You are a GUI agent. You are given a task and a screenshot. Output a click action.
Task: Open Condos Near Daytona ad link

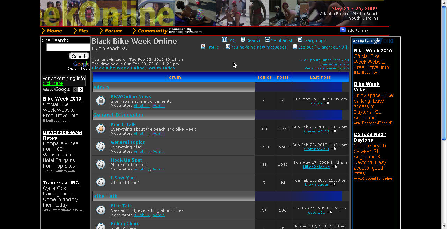(x=369, y=137)
